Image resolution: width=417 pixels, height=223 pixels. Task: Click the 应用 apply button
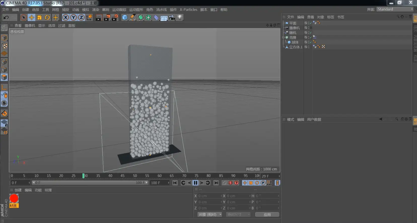pyautogui.click(x=267, y=214)
